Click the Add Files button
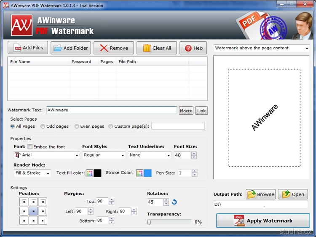 [28, 48]
